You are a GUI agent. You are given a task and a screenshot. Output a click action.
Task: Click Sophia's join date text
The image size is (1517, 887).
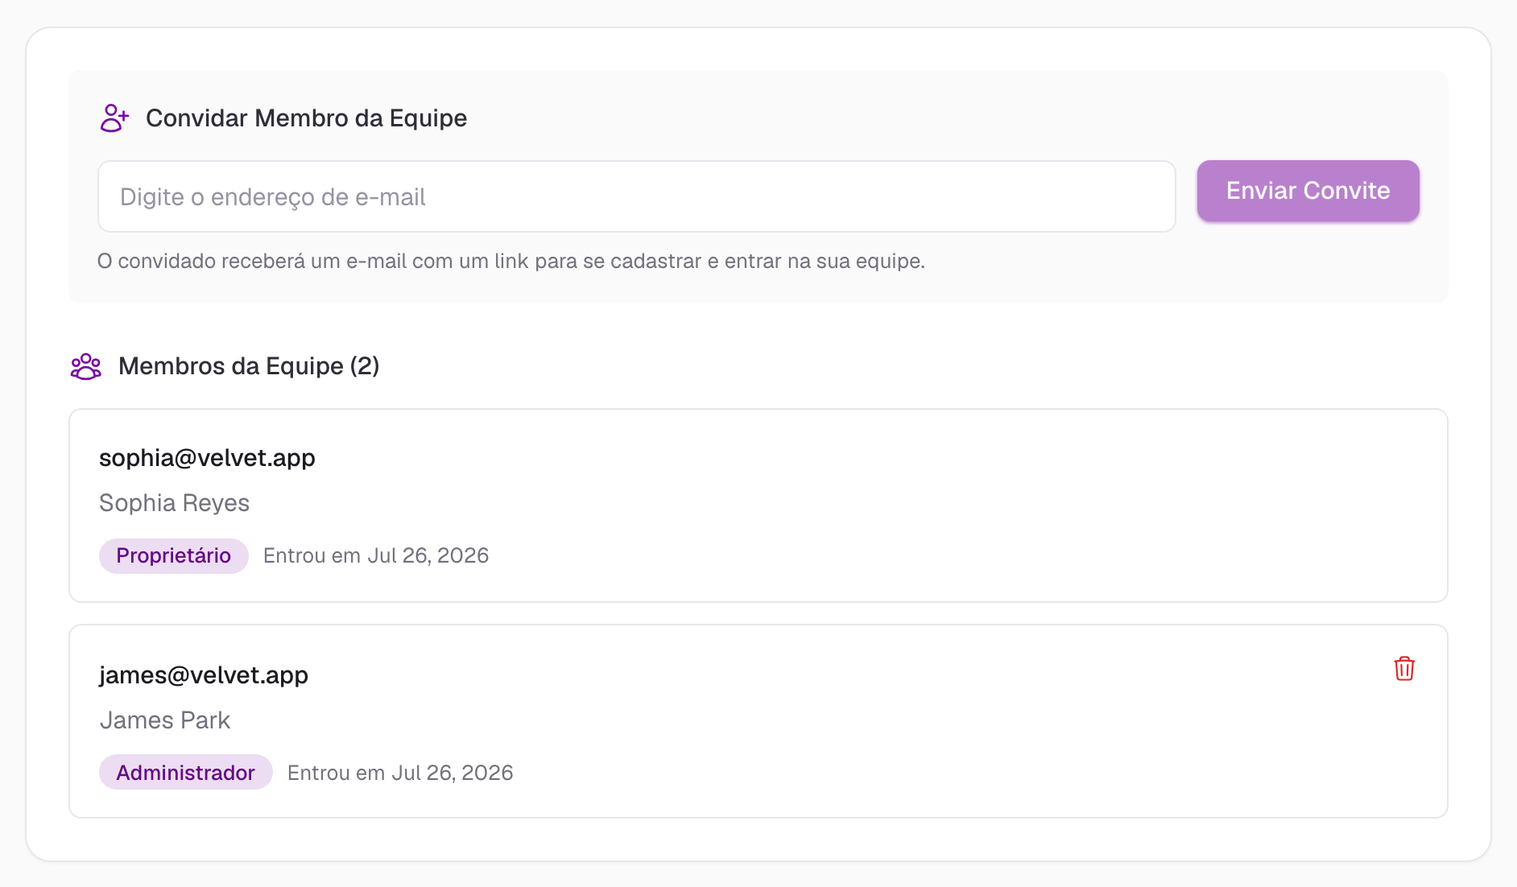tap(376, 555)
